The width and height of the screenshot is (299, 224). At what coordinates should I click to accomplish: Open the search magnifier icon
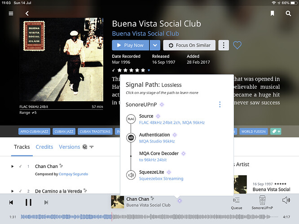click(288, 14)
